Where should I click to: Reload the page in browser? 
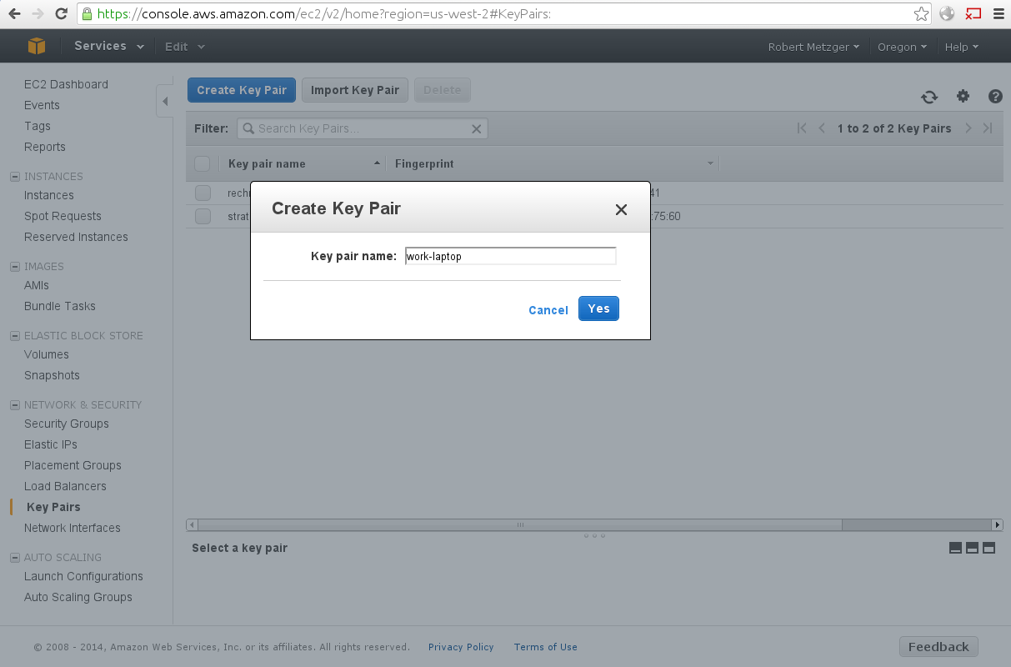[61, 13]
